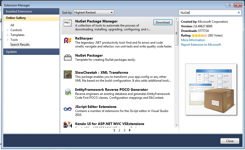Clear the search box with the X icon

(239, 12)
